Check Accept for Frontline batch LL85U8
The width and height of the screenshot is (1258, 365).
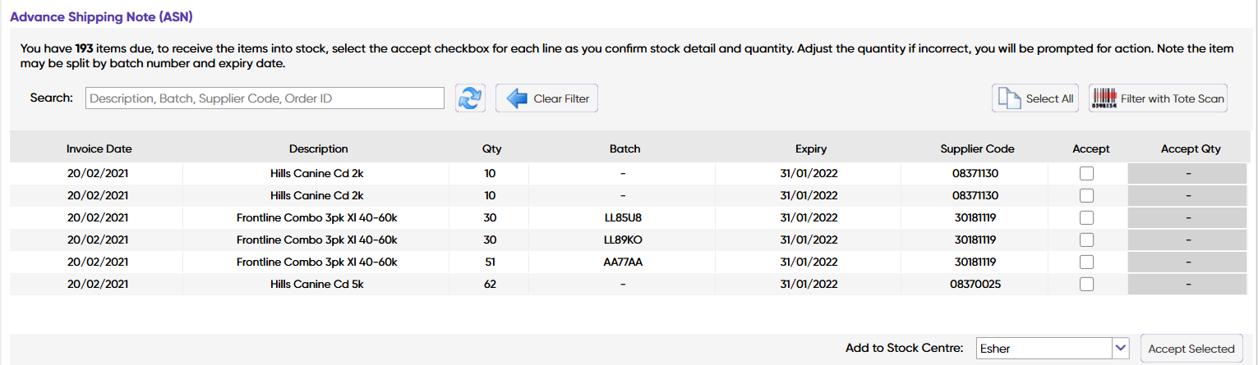pyautogui.click(x=1086, y=218)
